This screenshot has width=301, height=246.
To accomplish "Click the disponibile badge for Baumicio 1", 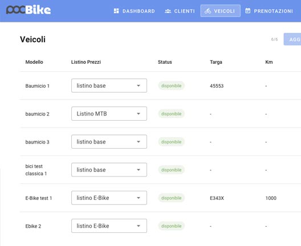I will coord(171,86).
